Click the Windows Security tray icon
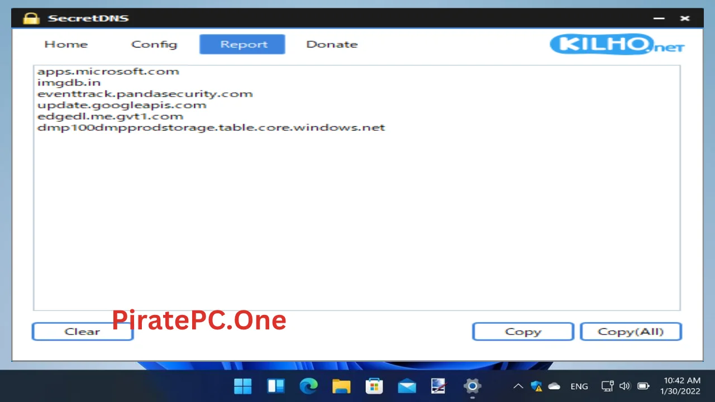This screenshot has width=715, height=402. [x=537, y=386]
